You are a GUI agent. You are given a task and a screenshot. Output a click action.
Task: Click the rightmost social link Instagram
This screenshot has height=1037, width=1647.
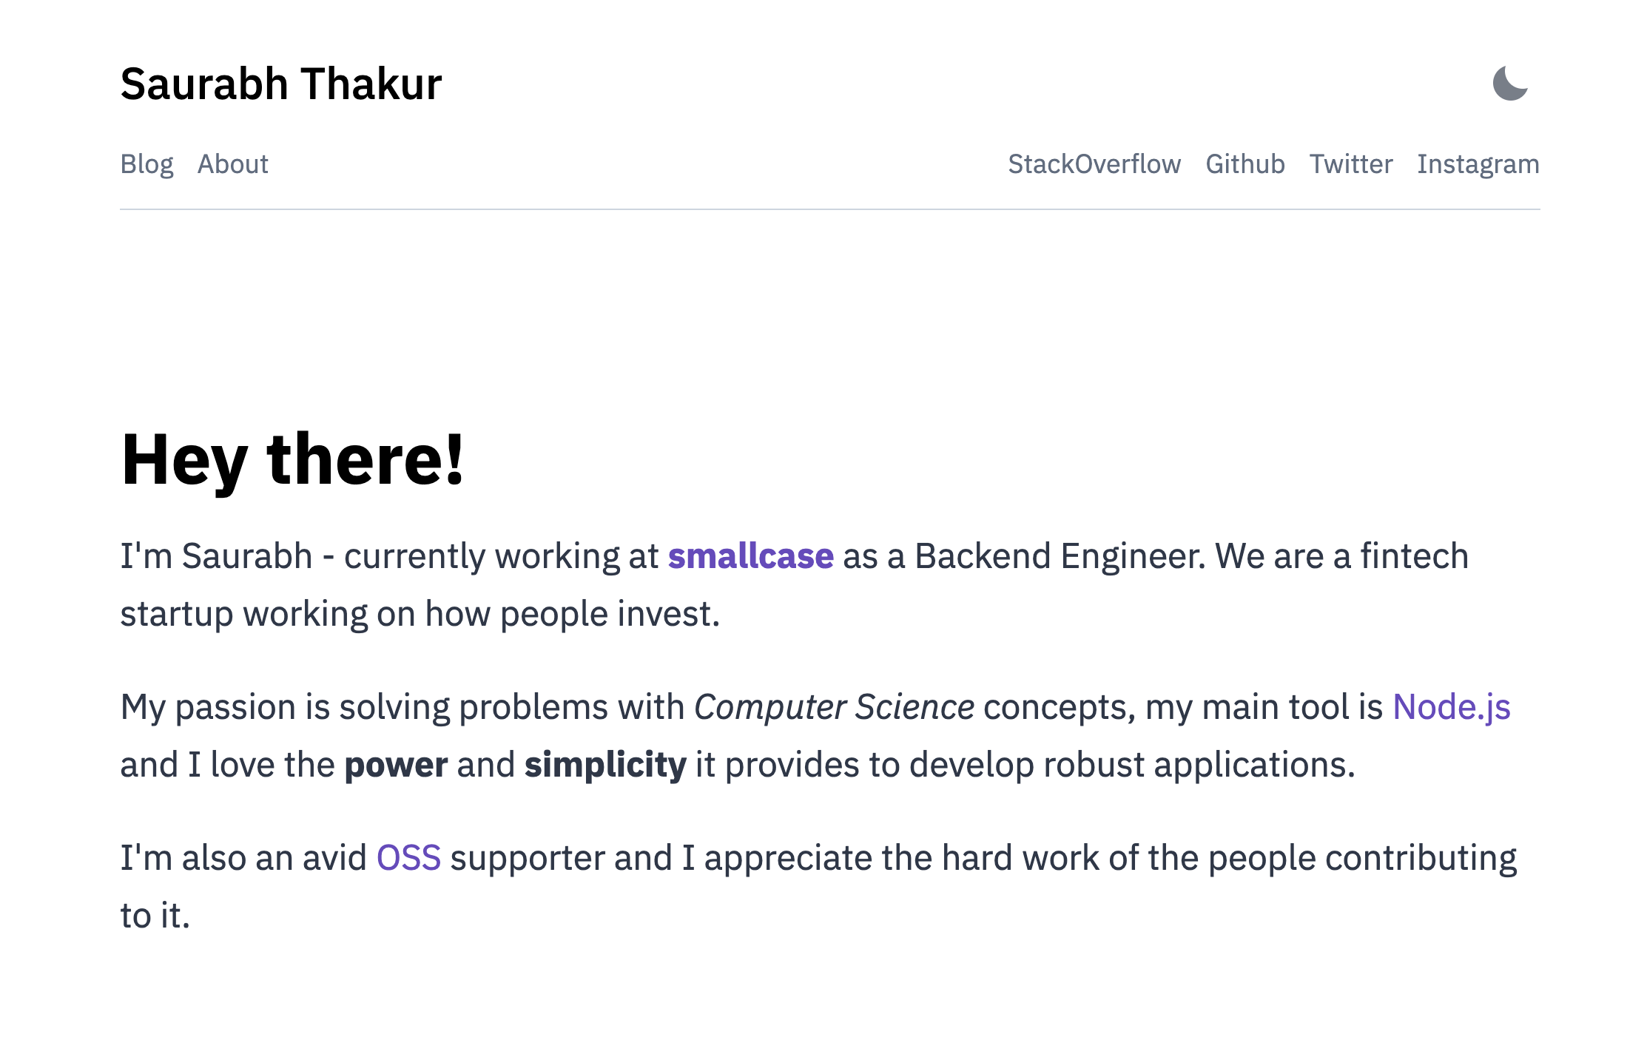[x=1478, y=164]
